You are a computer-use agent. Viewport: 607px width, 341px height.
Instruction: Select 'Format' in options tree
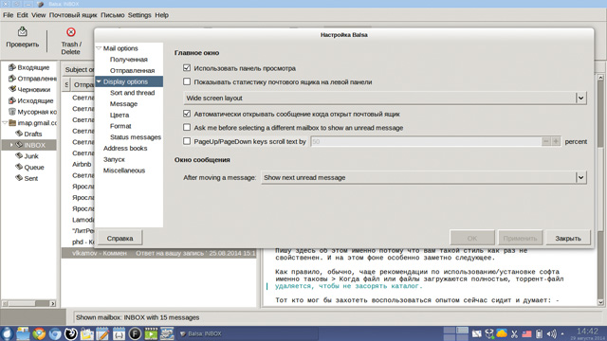click(x=120, y=126)
